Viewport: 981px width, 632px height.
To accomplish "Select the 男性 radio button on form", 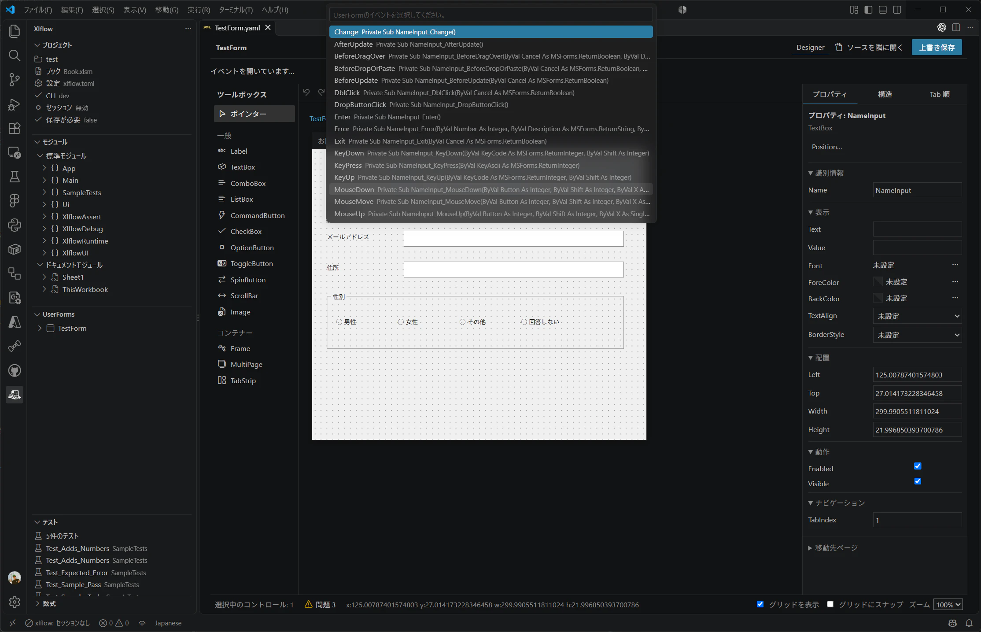I will click(x=339, y=322).
